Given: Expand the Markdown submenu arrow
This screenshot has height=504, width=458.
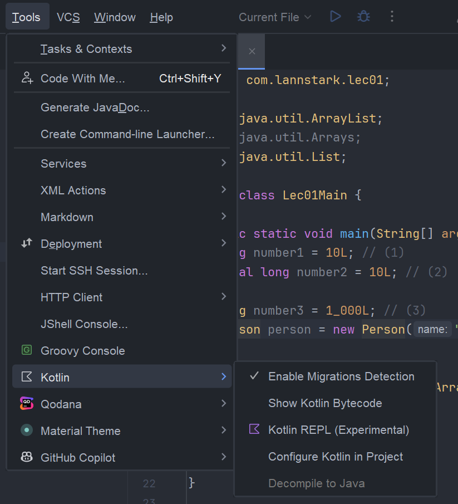Looking at the screenshot, I should click(x=224, y=216).
